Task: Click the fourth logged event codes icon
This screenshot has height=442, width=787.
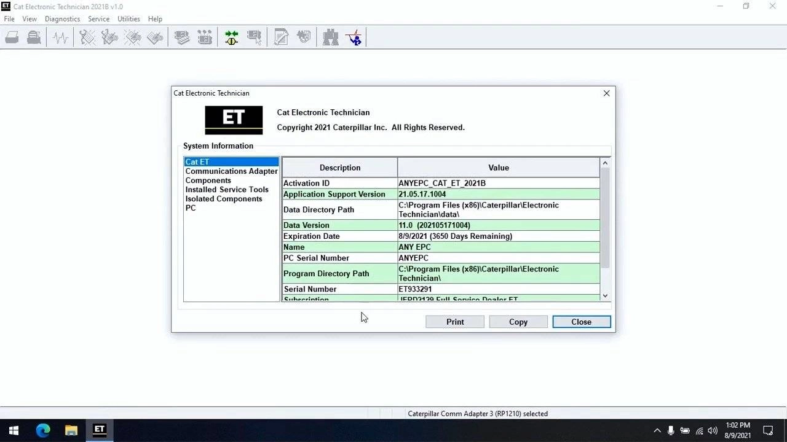Action: coord(155,37)
